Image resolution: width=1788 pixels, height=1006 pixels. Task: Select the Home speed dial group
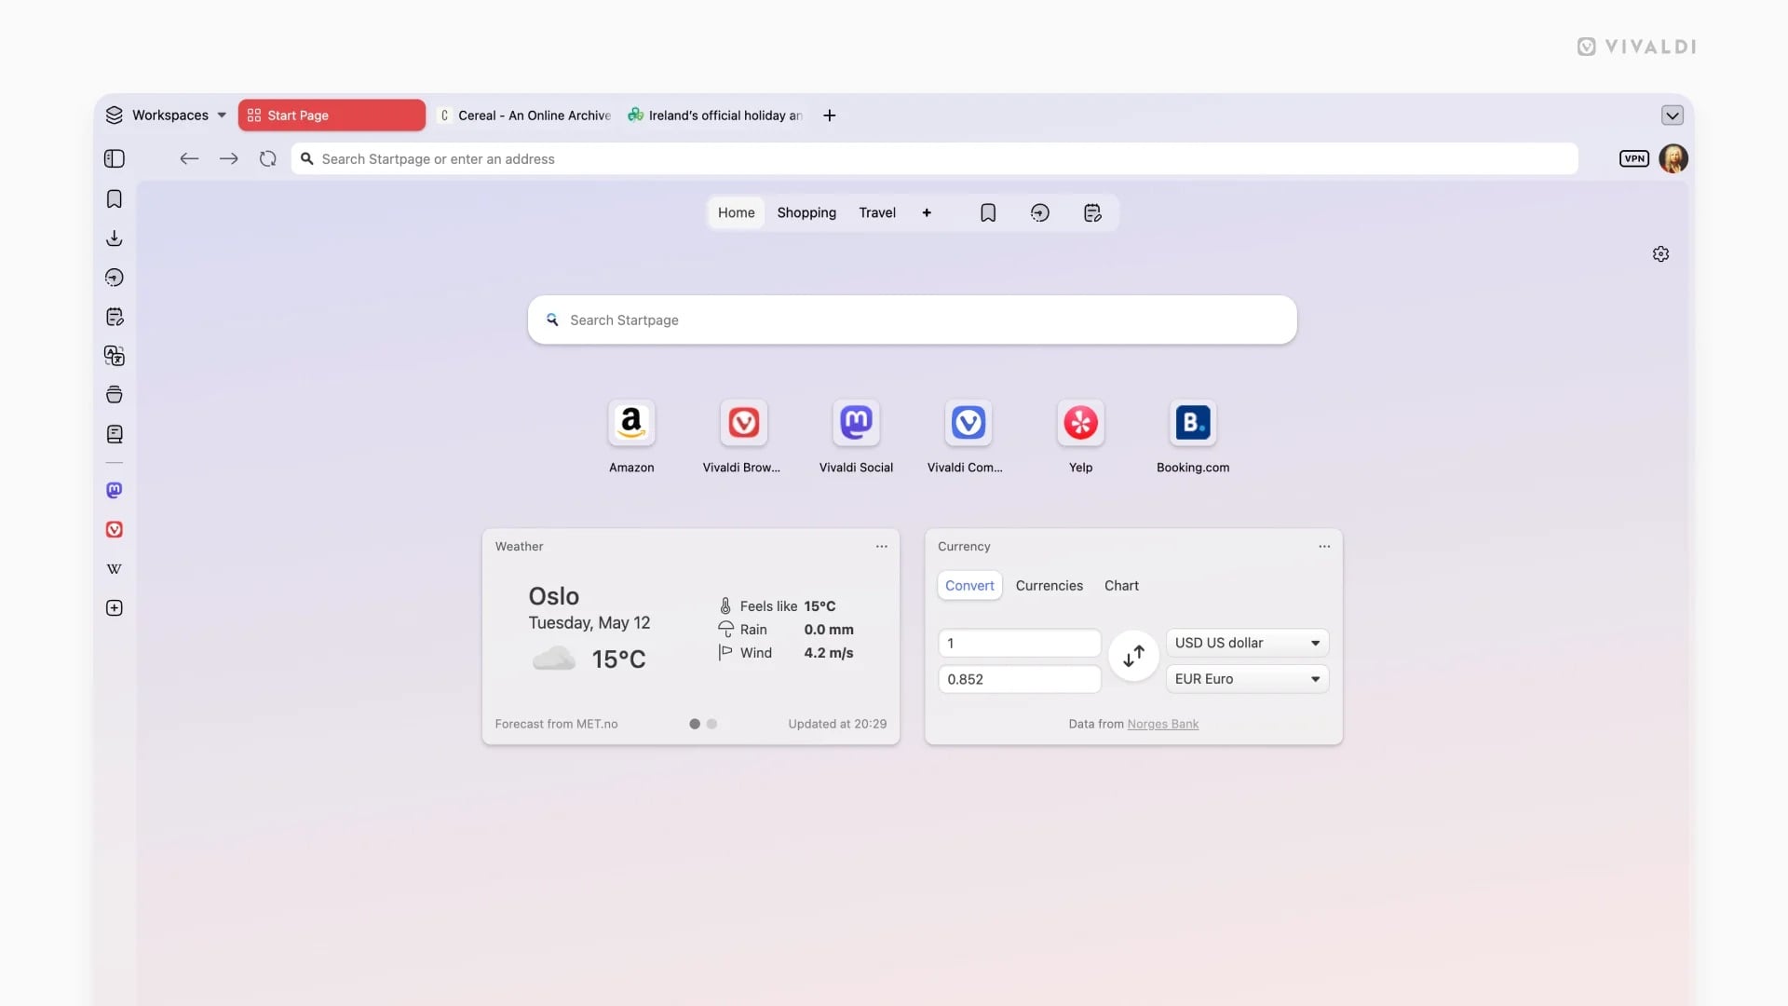coord(736,213)
